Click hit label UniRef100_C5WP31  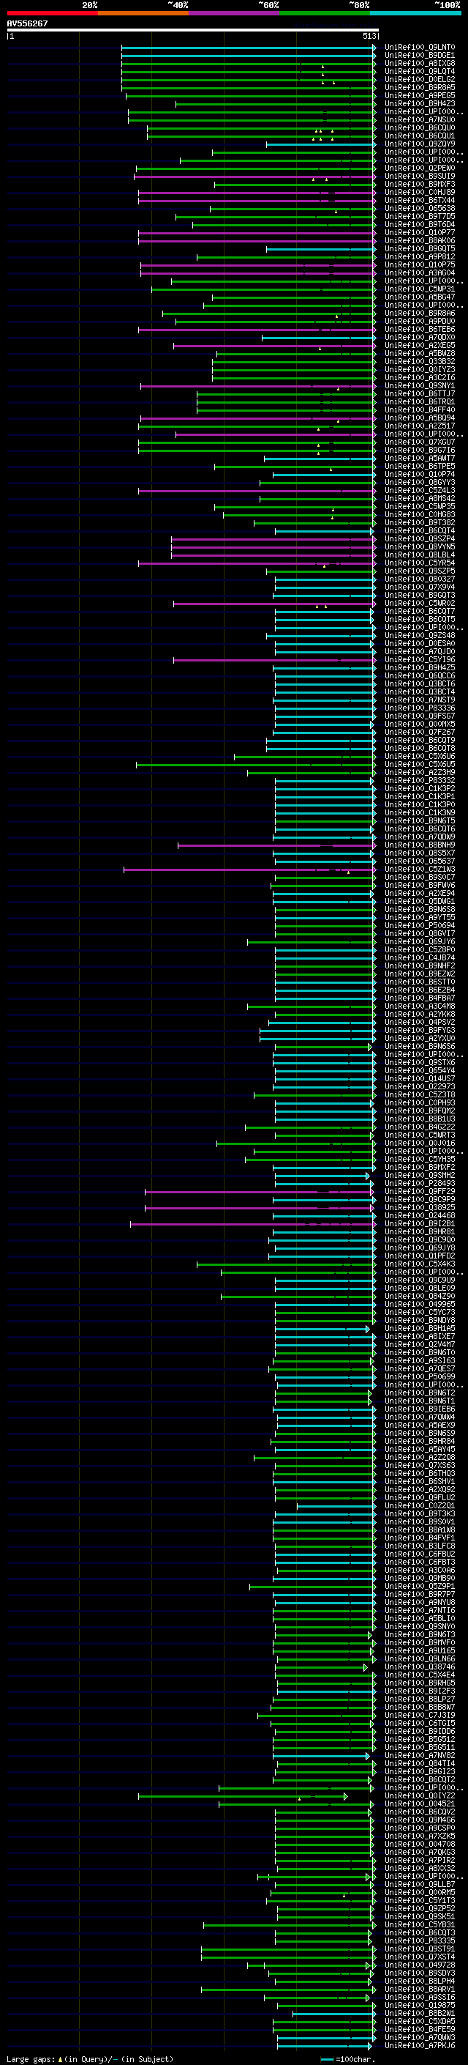pyautogui.click(x=420, y=289)
